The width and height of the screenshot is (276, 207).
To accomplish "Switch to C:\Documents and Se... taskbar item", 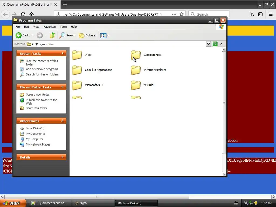I will click(50, 203).
